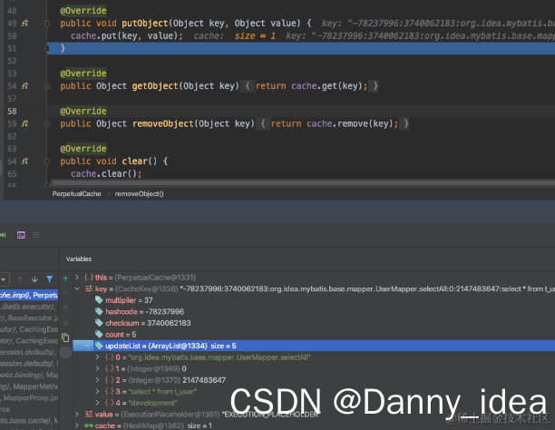Click the override gutter icon beside getObject
Image resolution: width=555 pixels, height=430 pixels.
(x=24, y=86)
